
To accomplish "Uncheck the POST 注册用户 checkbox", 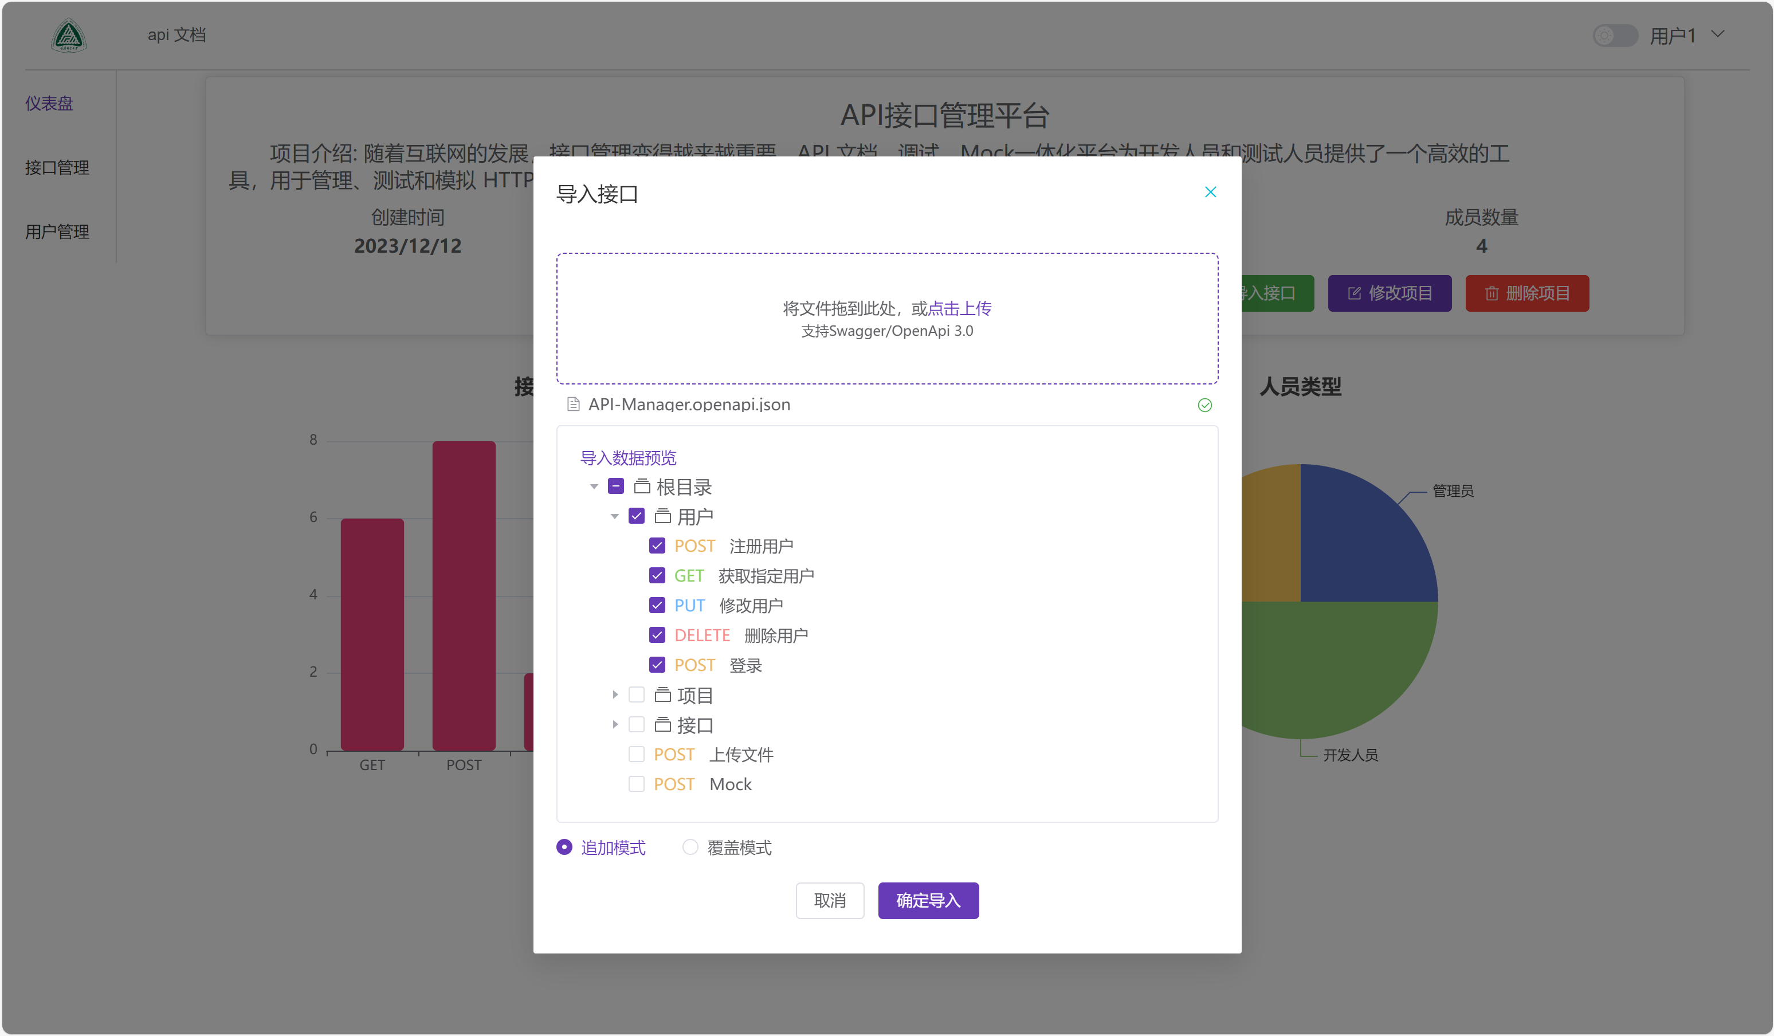I will pyautogui.click(x=657, y=546).
